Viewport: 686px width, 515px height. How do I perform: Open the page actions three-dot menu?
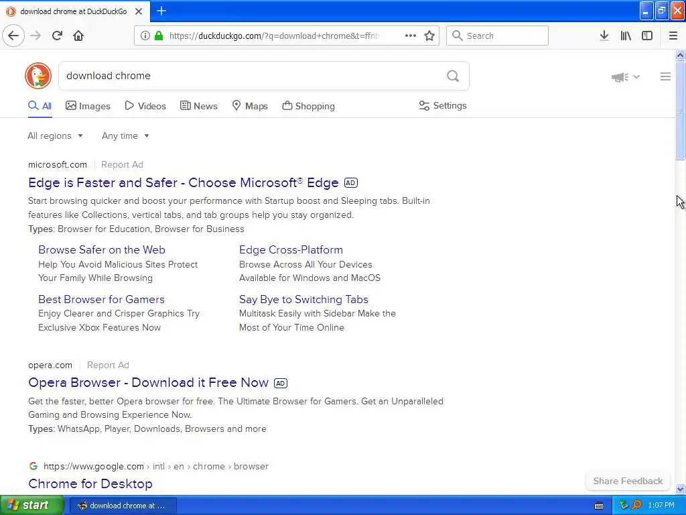411,36
